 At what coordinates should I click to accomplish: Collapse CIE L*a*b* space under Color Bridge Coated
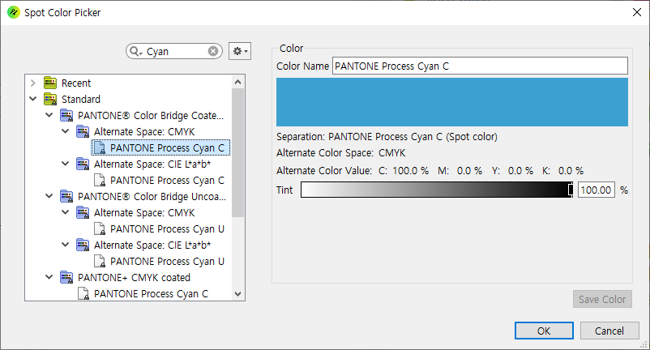65,164
